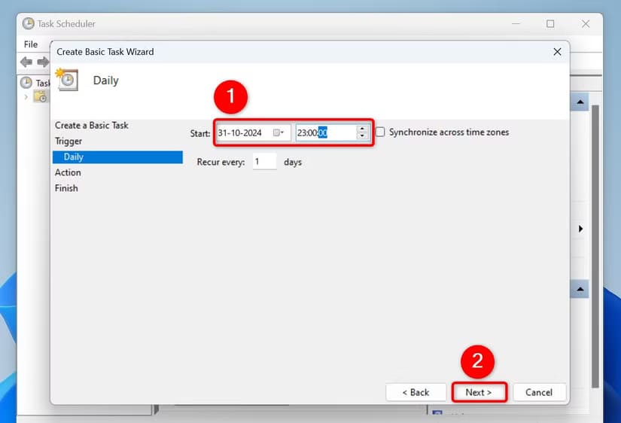The width and height of the screenshot is (621, 423).
Task: Collapse the upper section arrow in Task Scheduler pane
Action: pyautogui.click(x=580, y=102)
